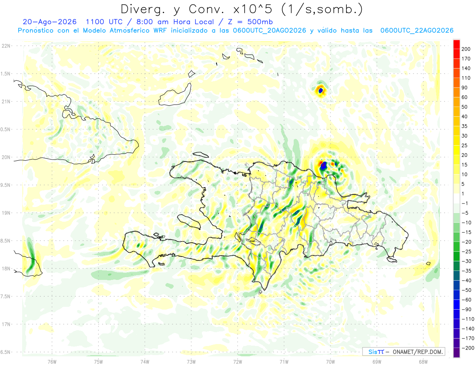
Task: Click the '76W' longitude label
Action: 52,361
